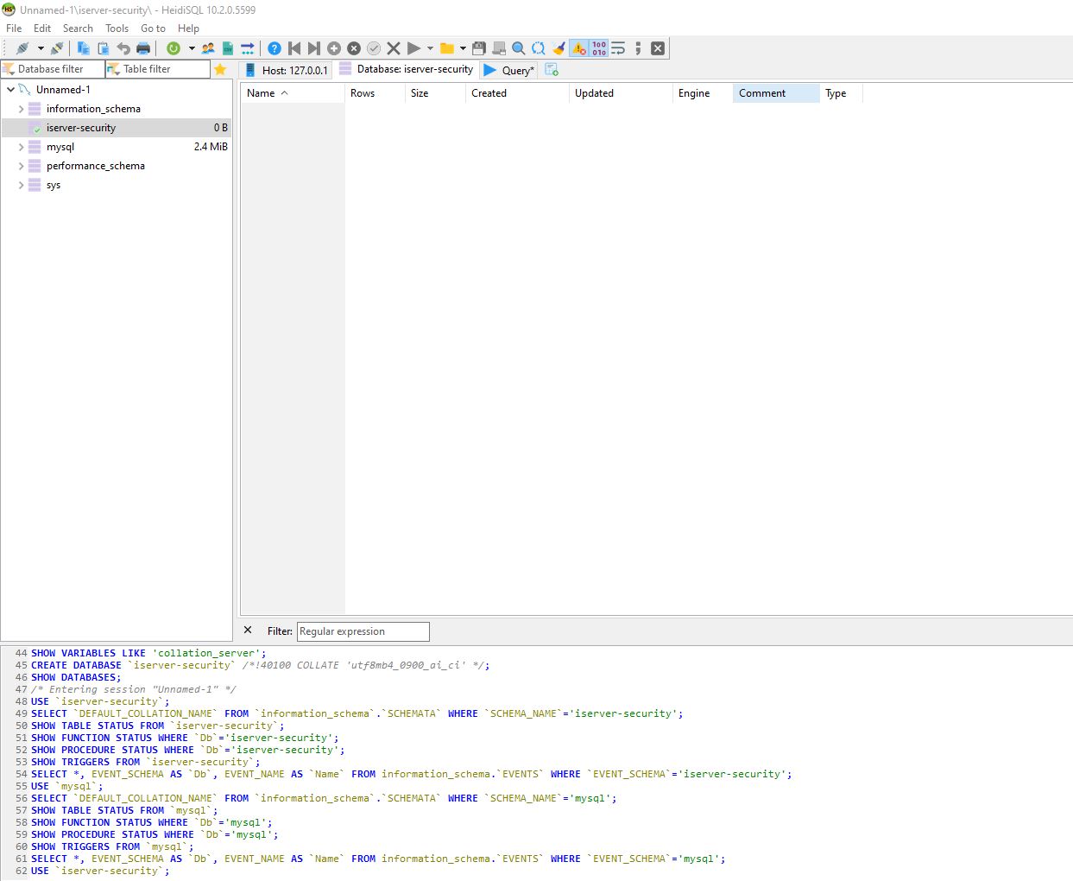1073x881 pixels.
Task: Open the session manager connect icon
Action: 22,48
